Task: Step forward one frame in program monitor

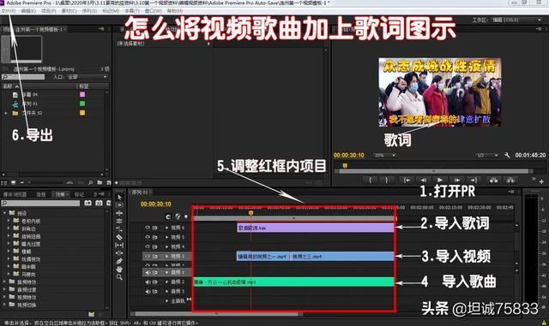Action: point(457,181)
